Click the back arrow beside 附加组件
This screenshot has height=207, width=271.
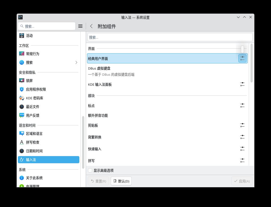point(91,26)
